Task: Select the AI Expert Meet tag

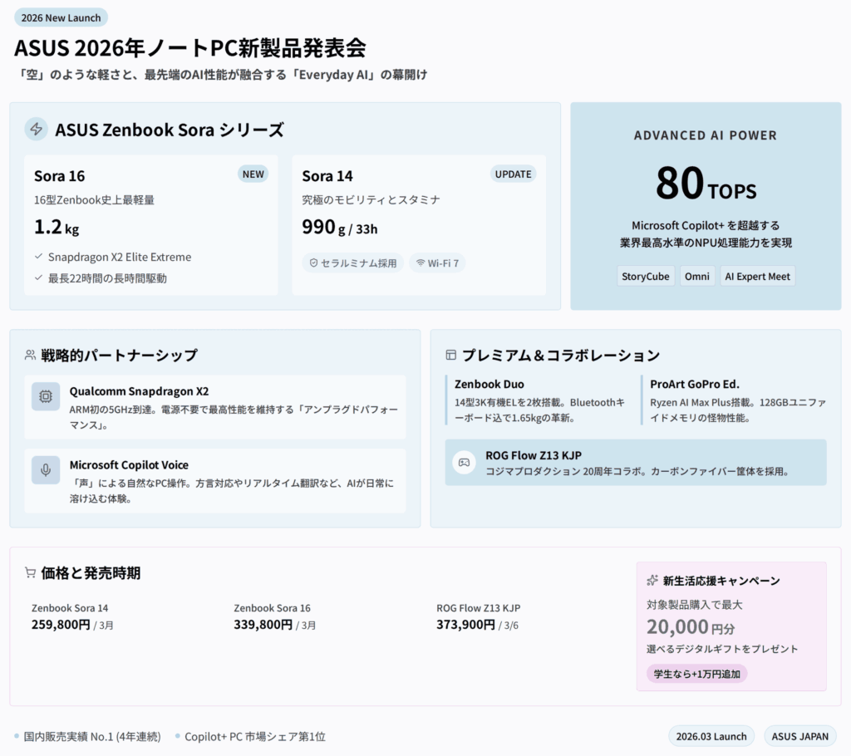Action: tap(757, 276)
